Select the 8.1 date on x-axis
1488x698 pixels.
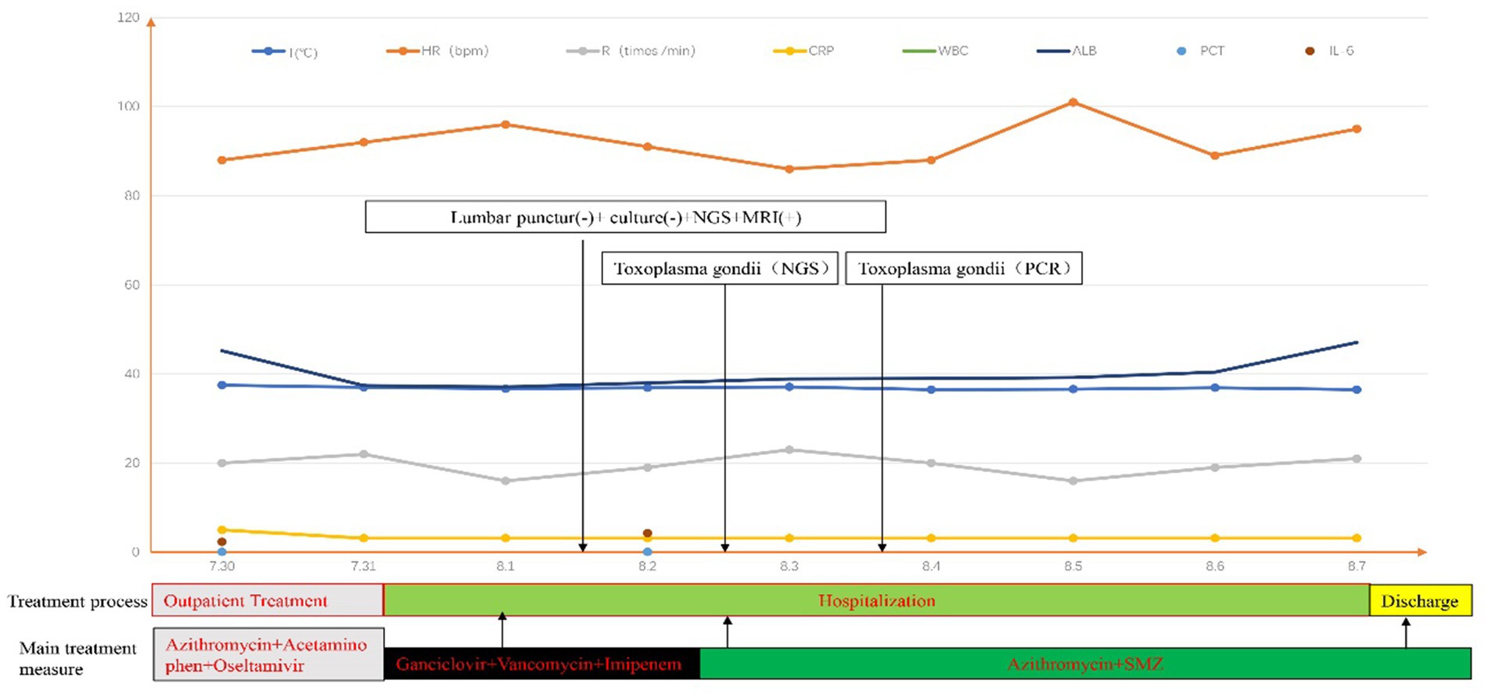(x=505, y=566)
